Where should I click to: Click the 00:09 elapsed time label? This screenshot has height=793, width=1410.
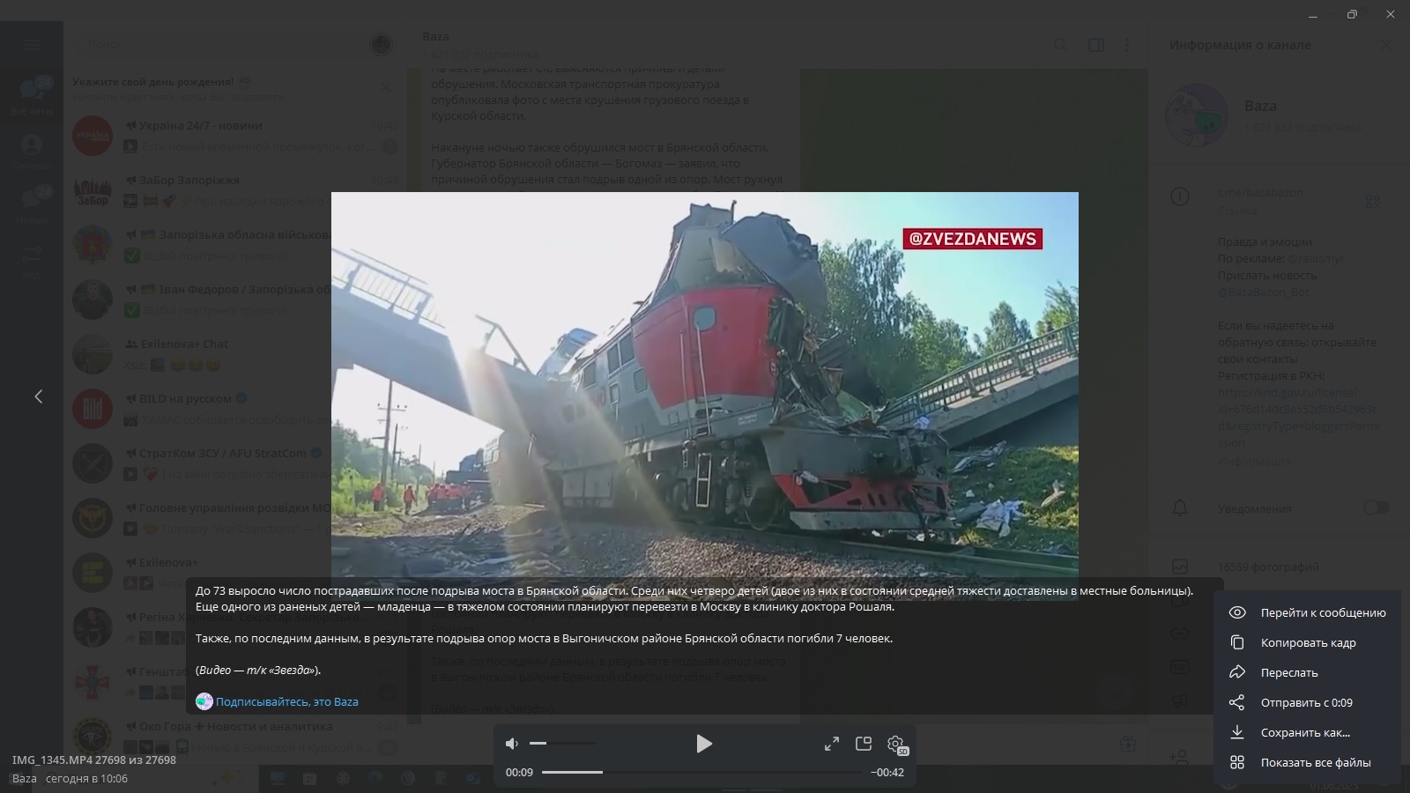(519, 772)
